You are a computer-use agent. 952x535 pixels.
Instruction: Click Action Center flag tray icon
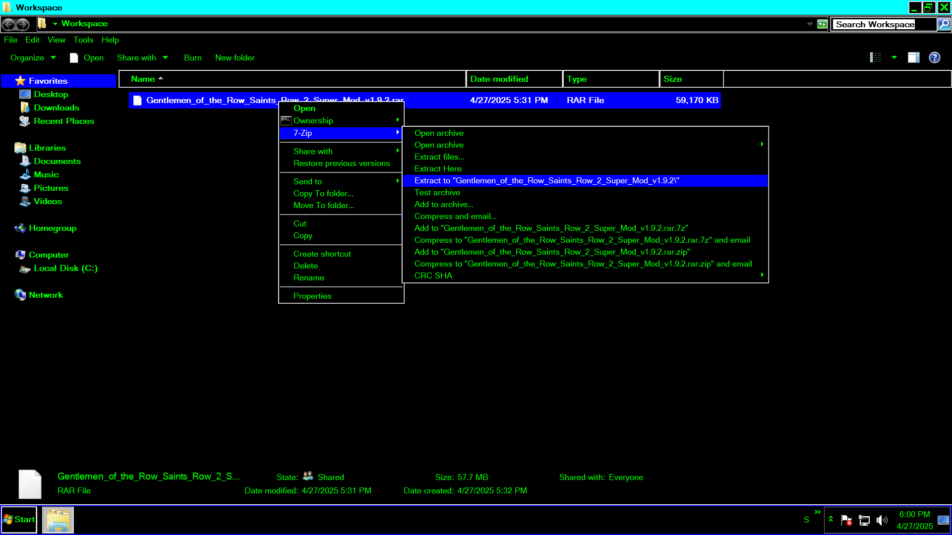[x=846, y=520]
